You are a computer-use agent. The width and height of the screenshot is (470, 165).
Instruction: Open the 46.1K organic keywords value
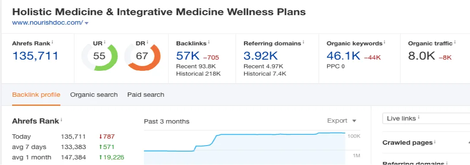coord(343,56)
